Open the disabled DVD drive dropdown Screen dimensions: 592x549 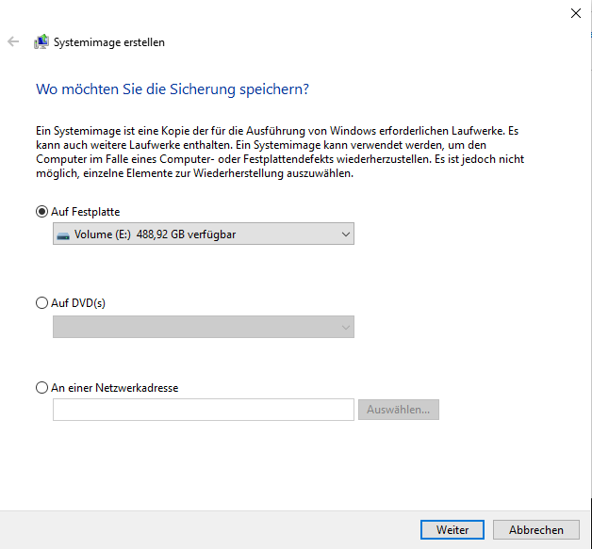point(204,327)
